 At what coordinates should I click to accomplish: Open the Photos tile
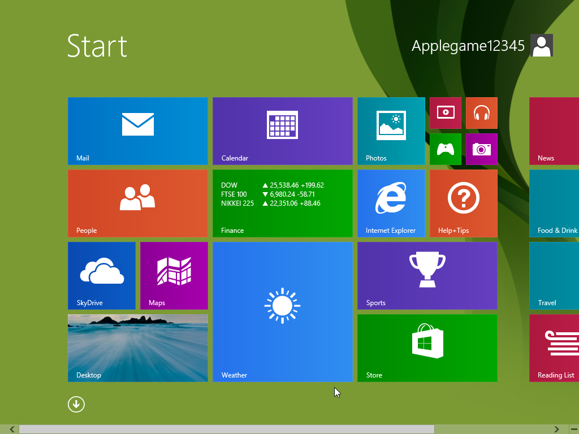[391, 131]
